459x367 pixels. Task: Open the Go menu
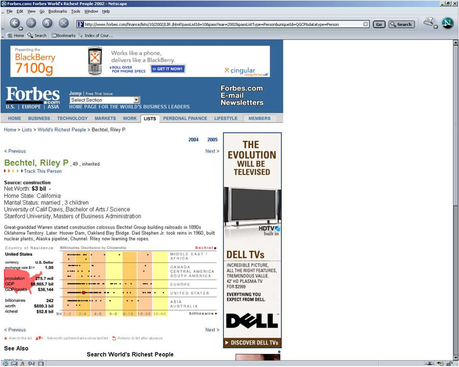coord(42,11)
